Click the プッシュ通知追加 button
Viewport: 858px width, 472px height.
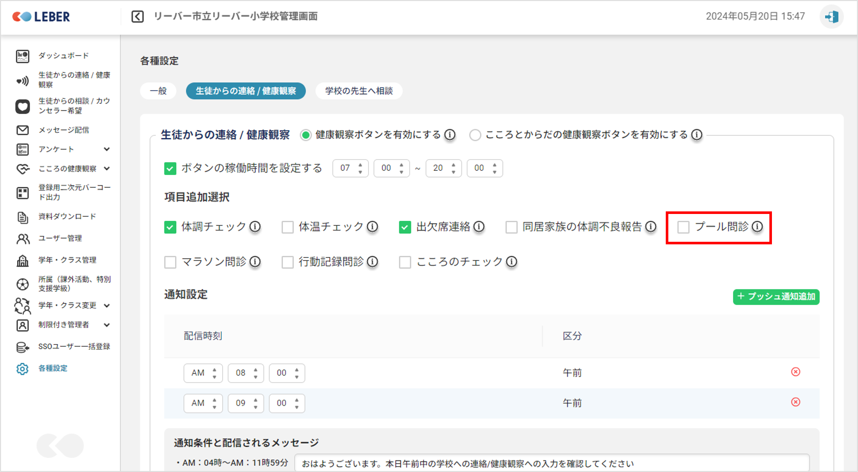(776, 297)
